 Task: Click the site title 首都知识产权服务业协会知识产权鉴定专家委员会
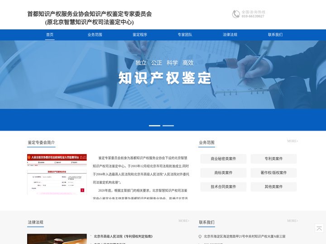tap(90, 14)
